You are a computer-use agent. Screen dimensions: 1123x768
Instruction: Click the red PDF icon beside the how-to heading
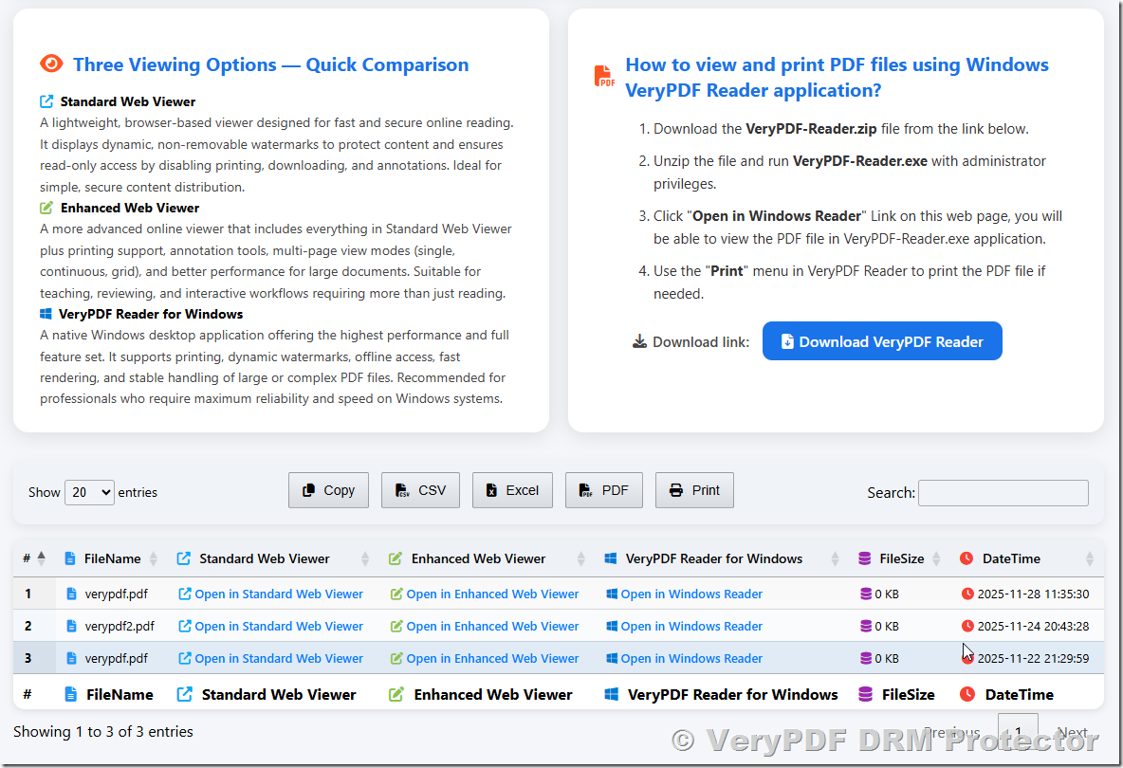[603, 75]
